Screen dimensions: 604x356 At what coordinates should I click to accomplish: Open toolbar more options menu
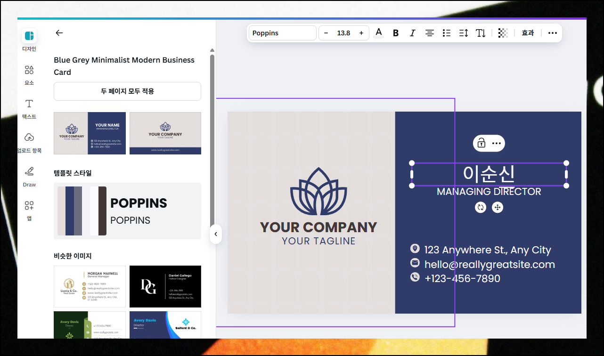click(x=553, y=33)
